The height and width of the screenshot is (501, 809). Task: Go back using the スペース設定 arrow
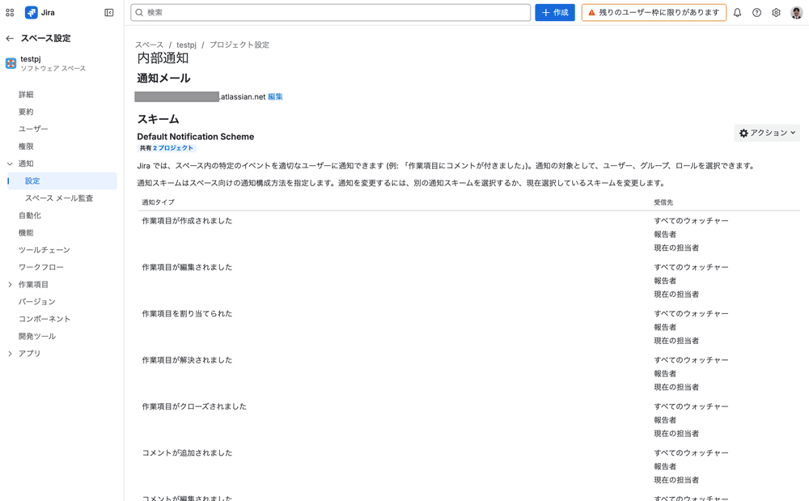click(8, 38)
